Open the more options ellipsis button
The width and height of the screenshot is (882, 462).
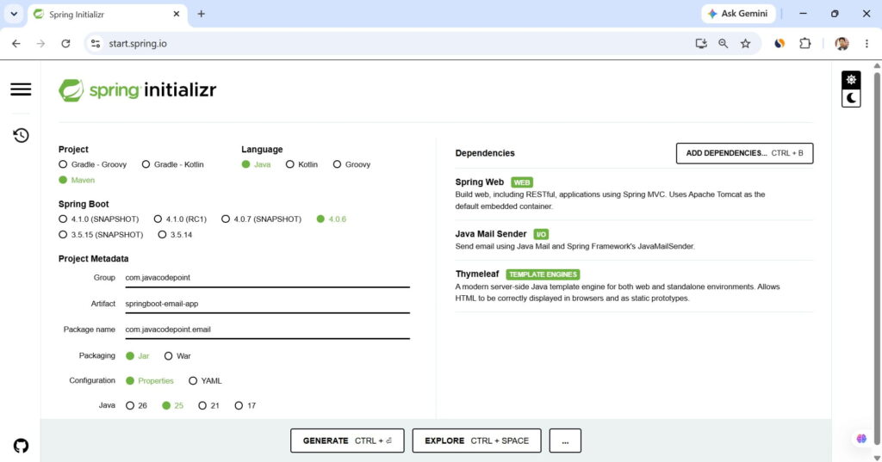[x=565, y=440]
